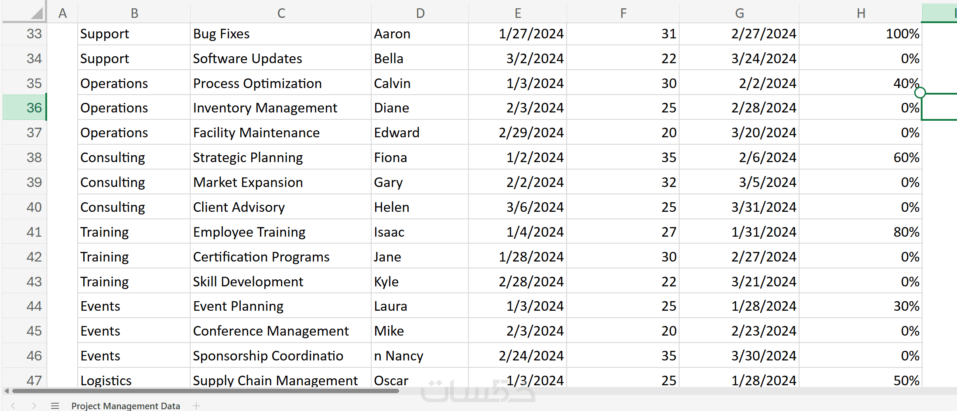
Task: Click the Select All corner triangle
Action: 38,13
